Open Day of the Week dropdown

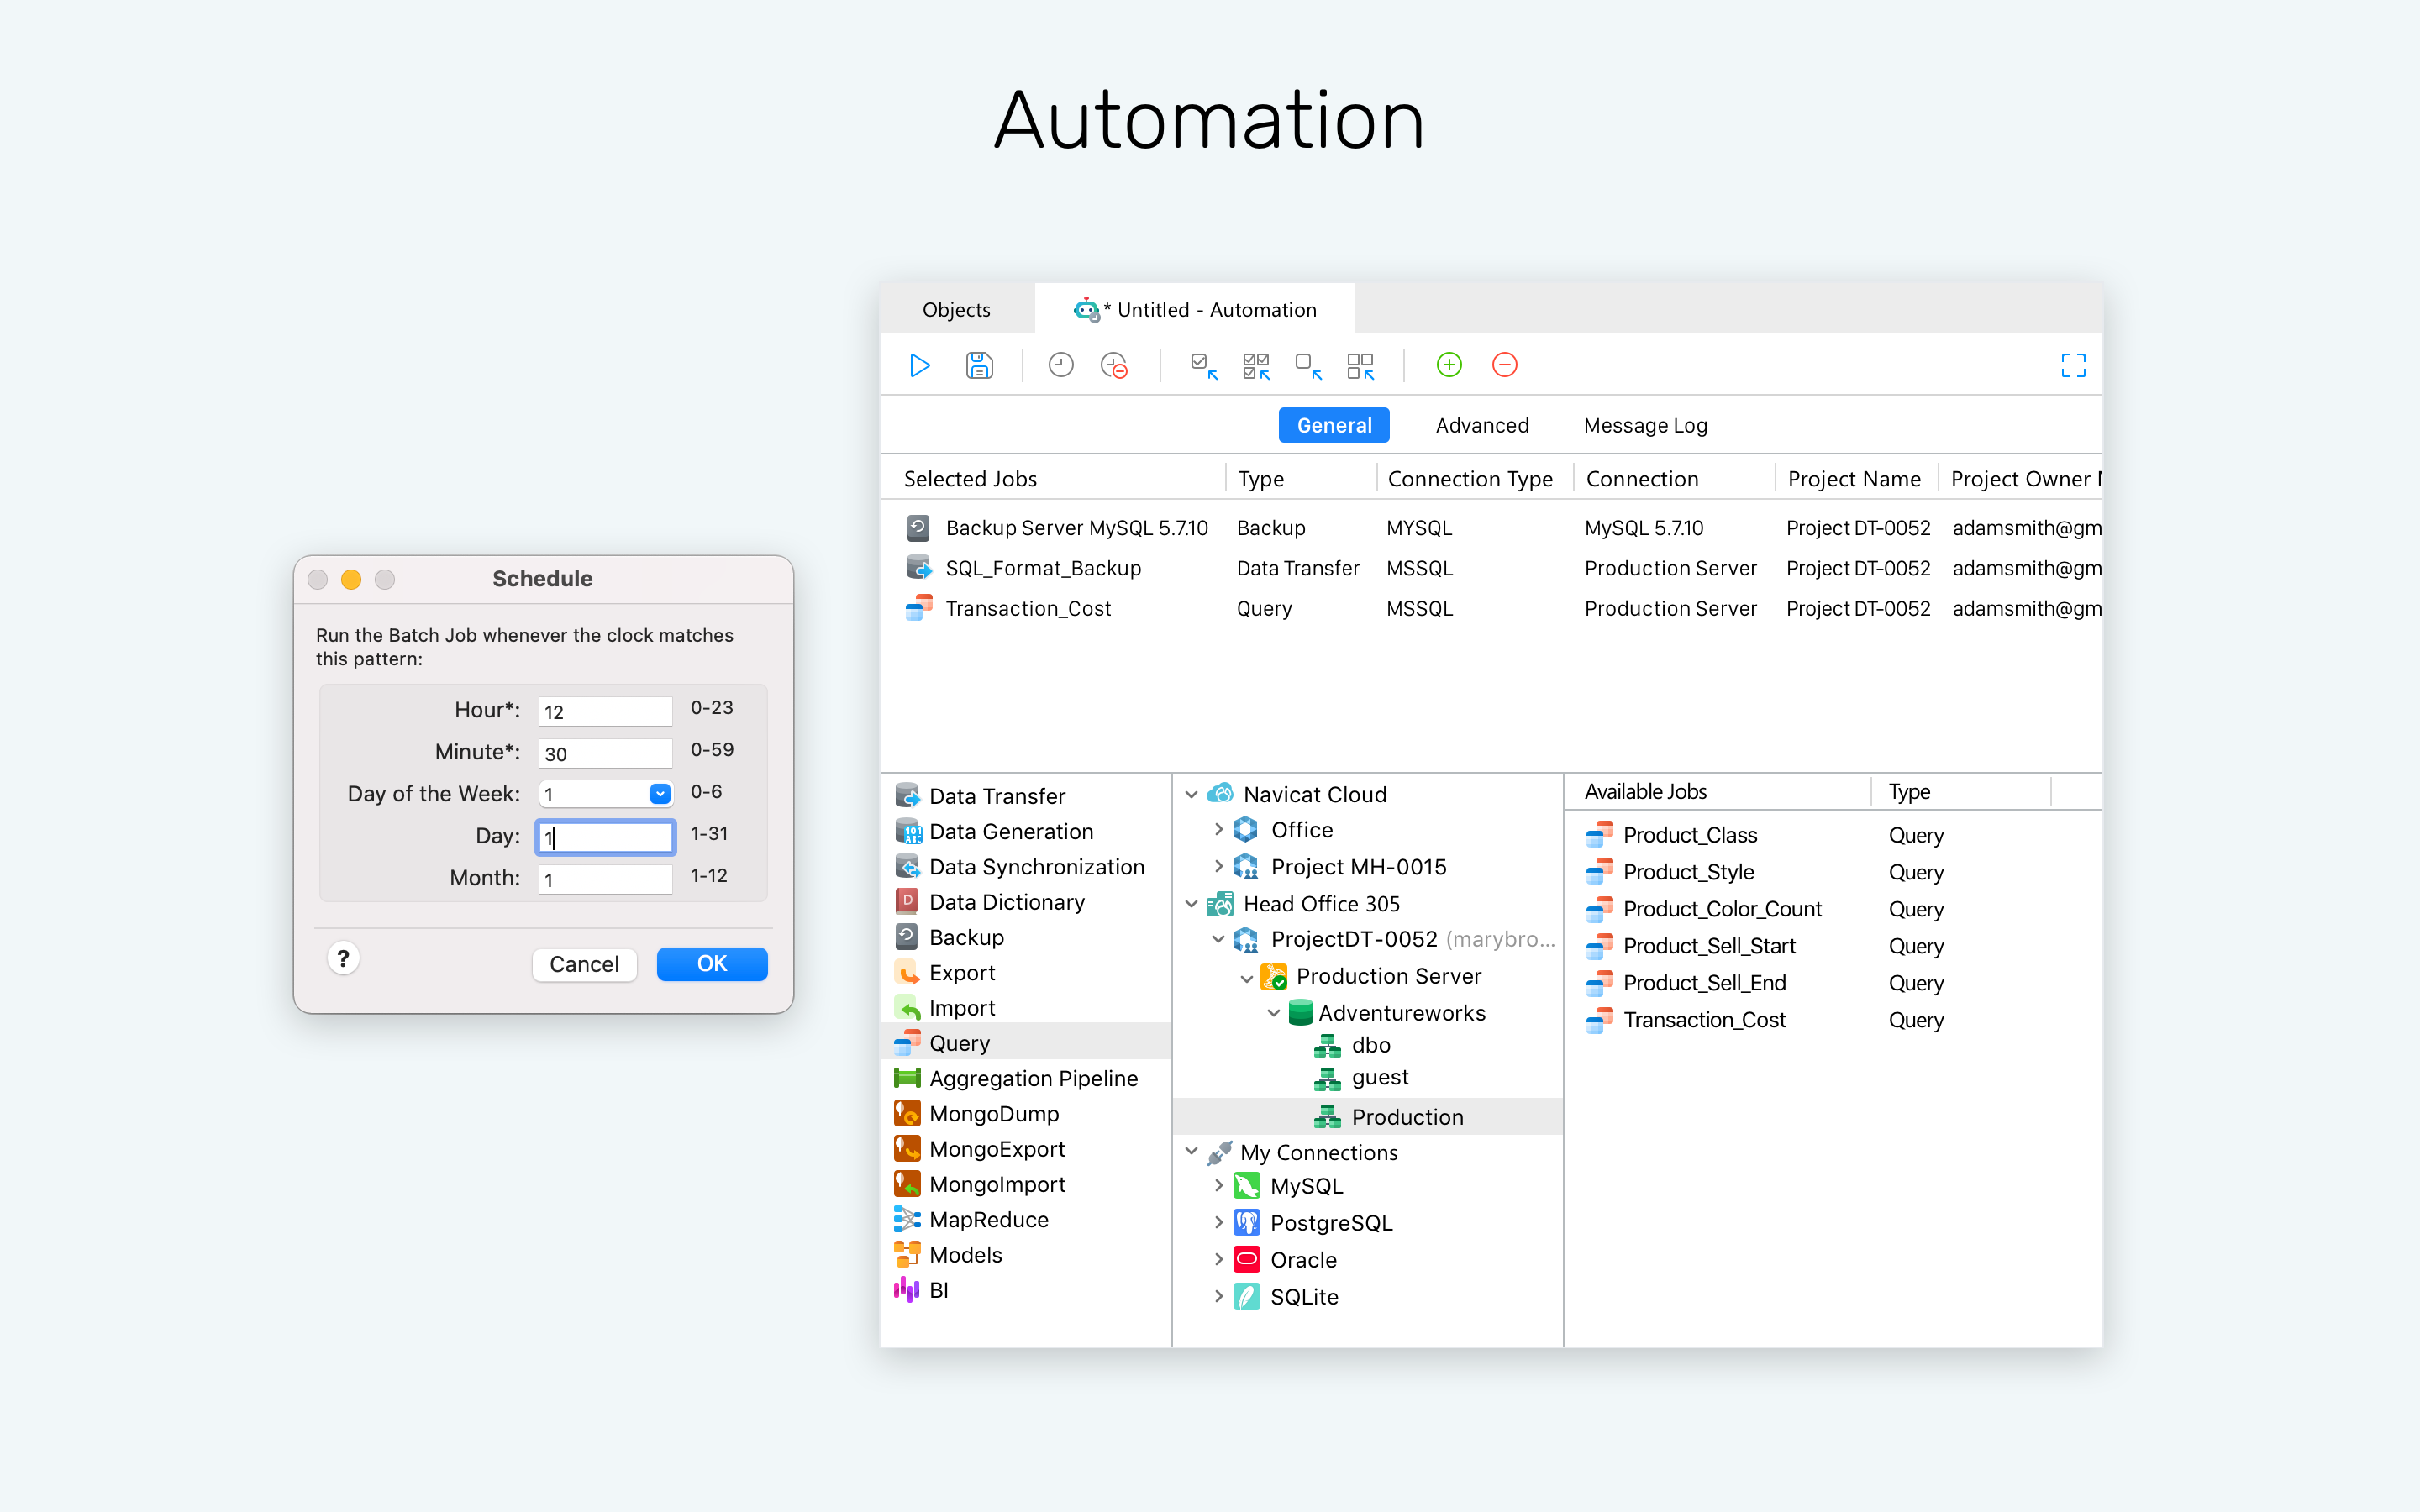pos(660,794)
